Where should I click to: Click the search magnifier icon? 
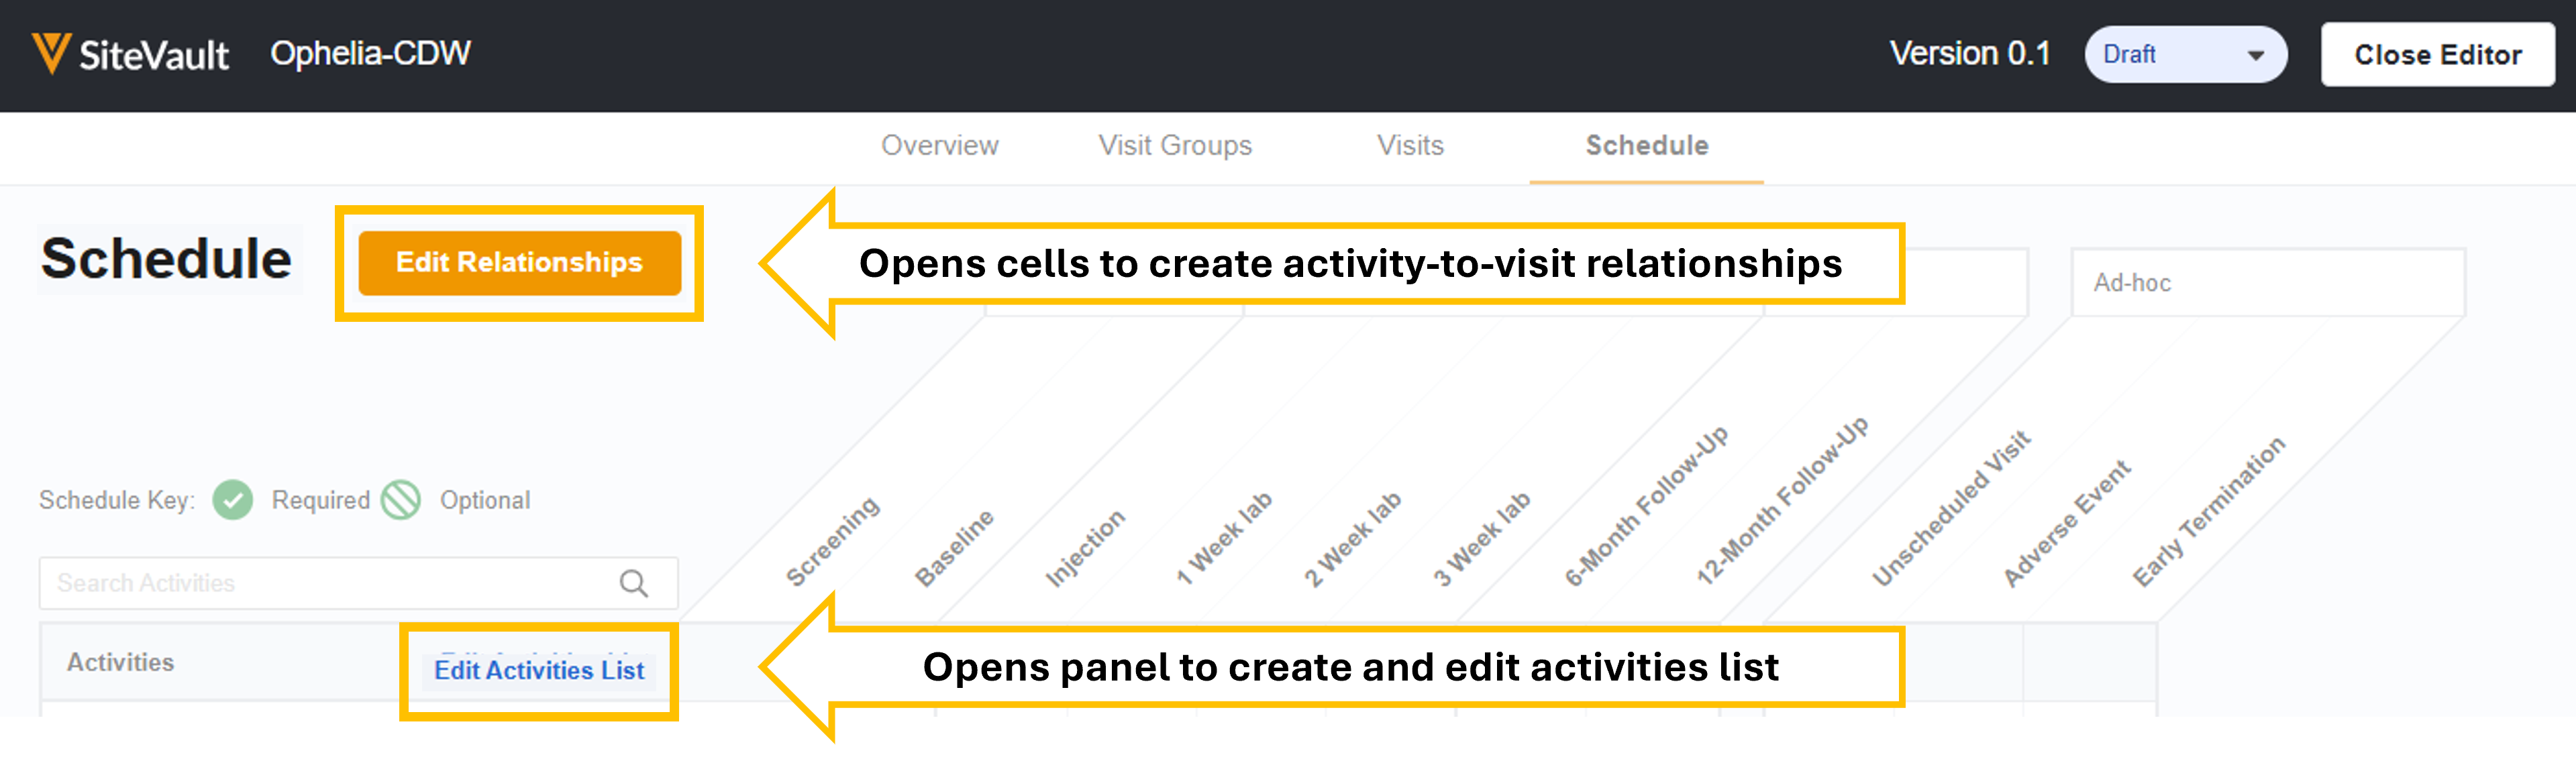coord(634,583)
